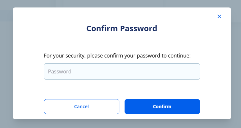Dismiss the dialog using the cross icon

click(219, 17)
